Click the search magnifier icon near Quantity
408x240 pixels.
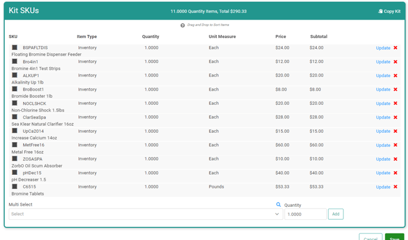tap(279, 205)
